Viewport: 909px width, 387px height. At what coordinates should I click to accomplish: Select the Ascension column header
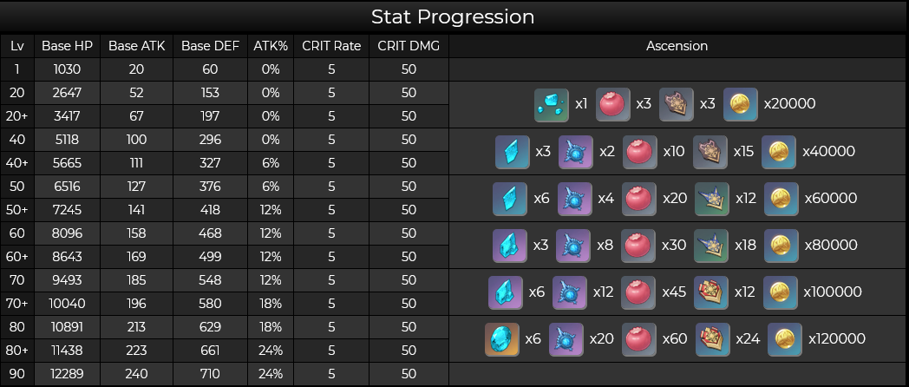(677, 46)
